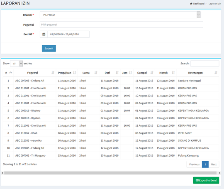Sort by Pengajuan column sort arrows

[x=74, y=73]
